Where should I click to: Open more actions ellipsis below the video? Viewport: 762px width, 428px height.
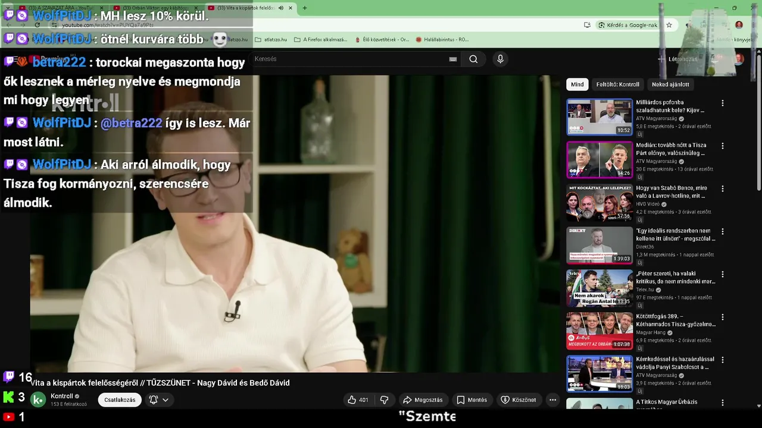point(552,400)
